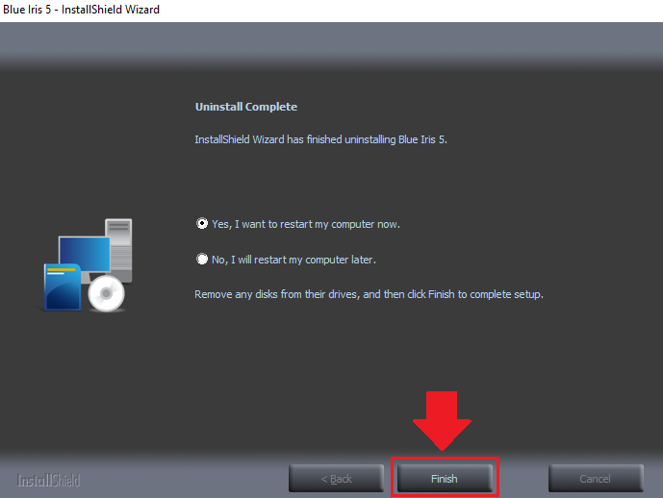Click the 'InstallShield Wizard has finished uninstalling' message

[x=321, y=139]
